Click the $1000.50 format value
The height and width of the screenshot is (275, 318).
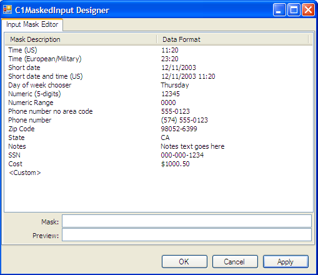point(176,164)
